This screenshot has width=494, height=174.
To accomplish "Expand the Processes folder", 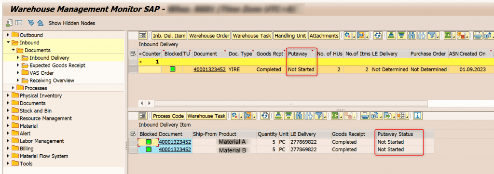I will click(13, 88).
